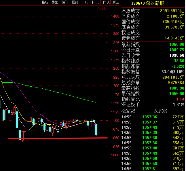This screenshot has height=171, width=186.
Task: Select the 指数量比 value 1.14
Action: 180,99
